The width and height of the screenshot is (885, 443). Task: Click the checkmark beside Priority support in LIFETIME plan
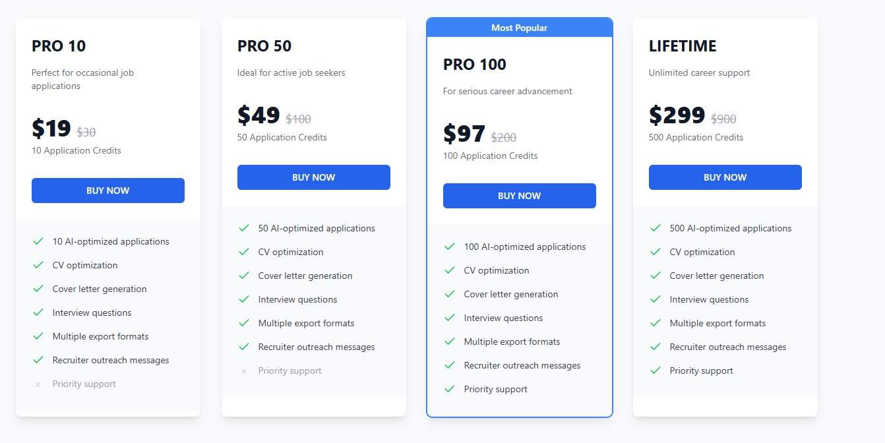[656, 370]
